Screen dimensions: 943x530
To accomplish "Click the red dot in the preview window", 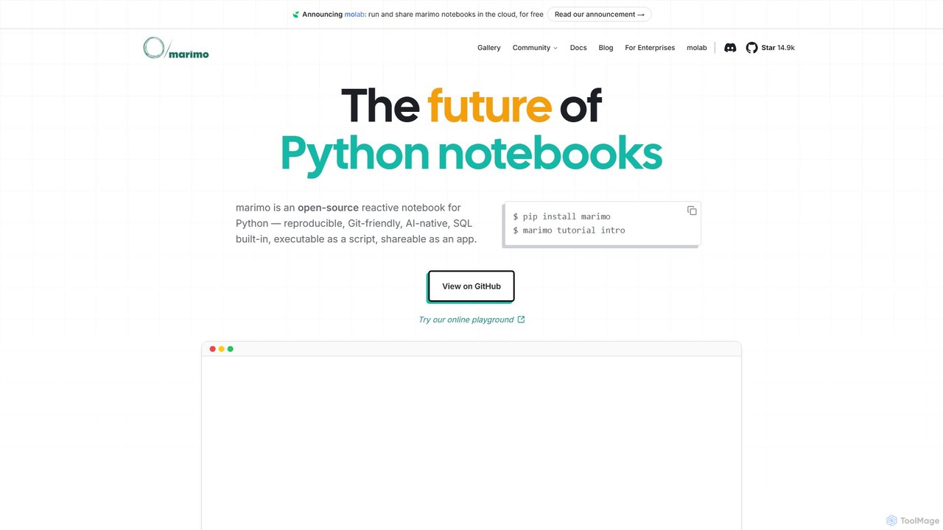I will (213, 349).
